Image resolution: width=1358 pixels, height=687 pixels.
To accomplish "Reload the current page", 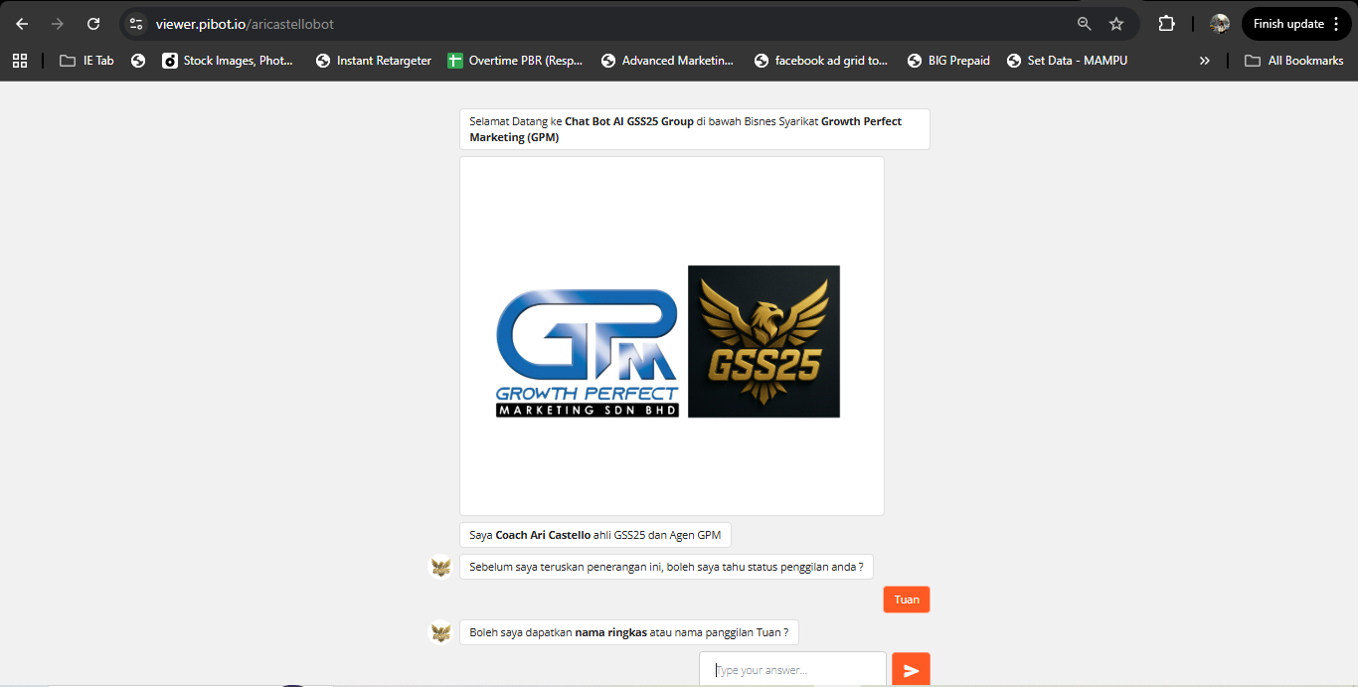I will 94,24.
